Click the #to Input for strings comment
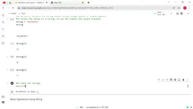193x109 pixels. pyautogui.click(x=28, y=83)
